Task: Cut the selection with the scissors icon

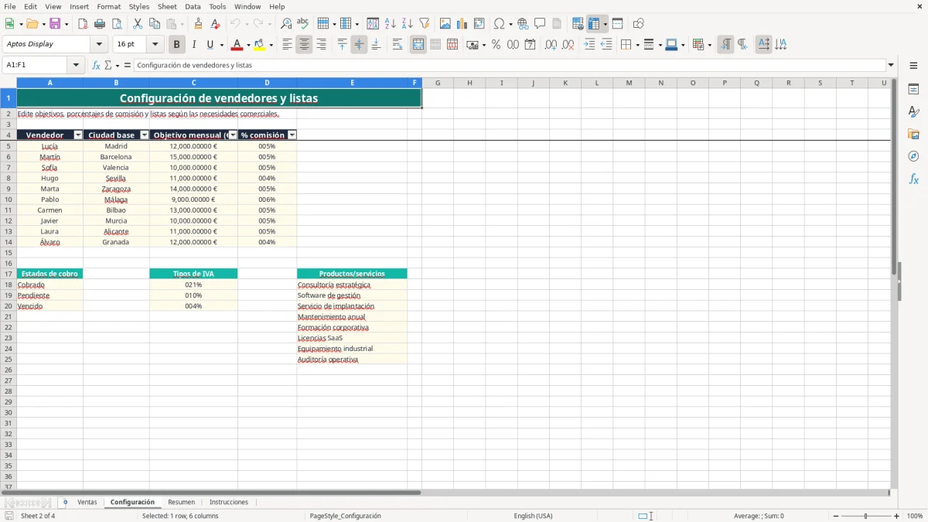Action: point(138,24)
